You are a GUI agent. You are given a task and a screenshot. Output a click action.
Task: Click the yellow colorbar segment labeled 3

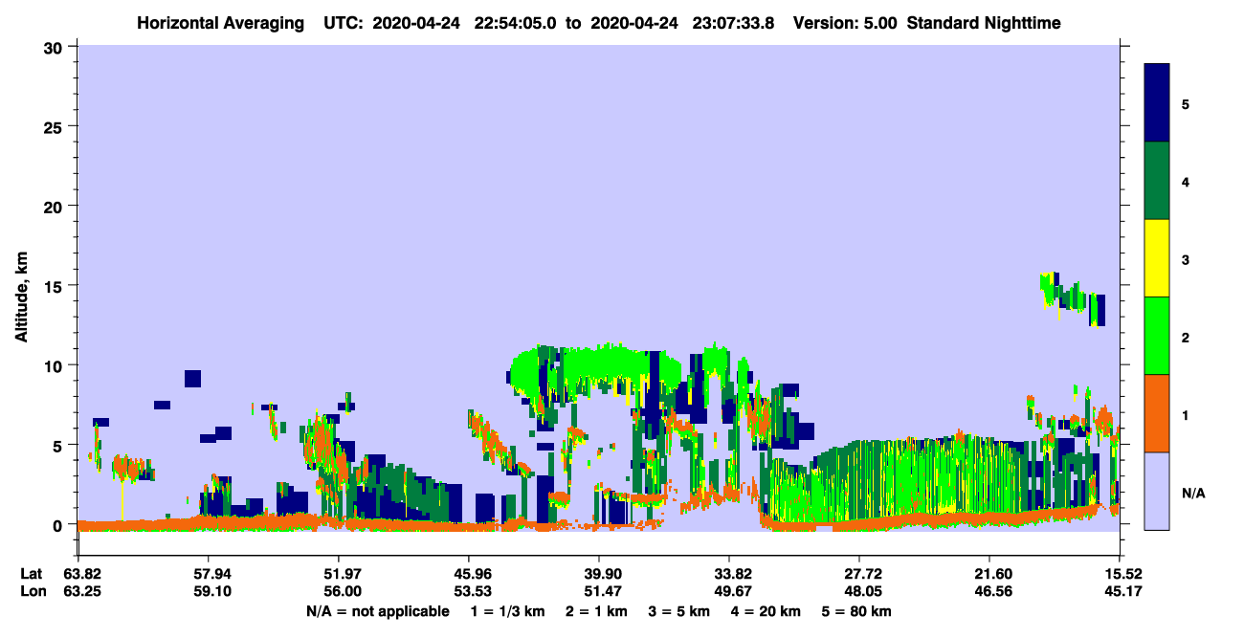pos(1157,258)
